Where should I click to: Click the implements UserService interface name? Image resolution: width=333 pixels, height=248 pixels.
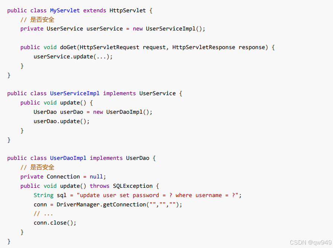coord(157,93)
